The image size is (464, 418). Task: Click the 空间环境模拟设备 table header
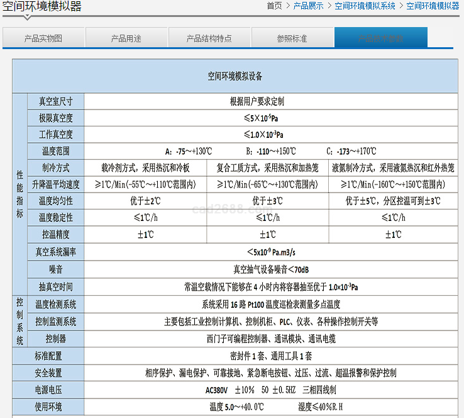235,76
